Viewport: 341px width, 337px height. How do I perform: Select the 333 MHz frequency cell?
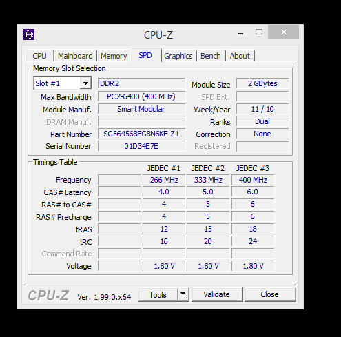click(208, 180)
